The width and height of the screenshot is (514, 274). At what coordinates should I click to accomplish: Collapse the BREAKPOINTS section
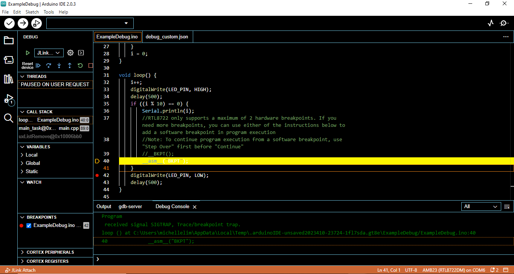tap(55, 217)
